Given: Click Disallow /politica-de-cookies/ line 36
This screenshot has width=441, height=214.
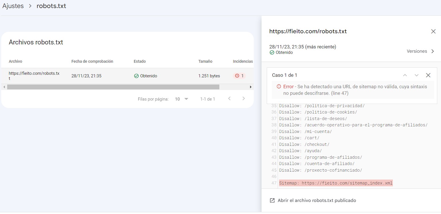Looking at the screenshot, I should [x=318, y=112].
